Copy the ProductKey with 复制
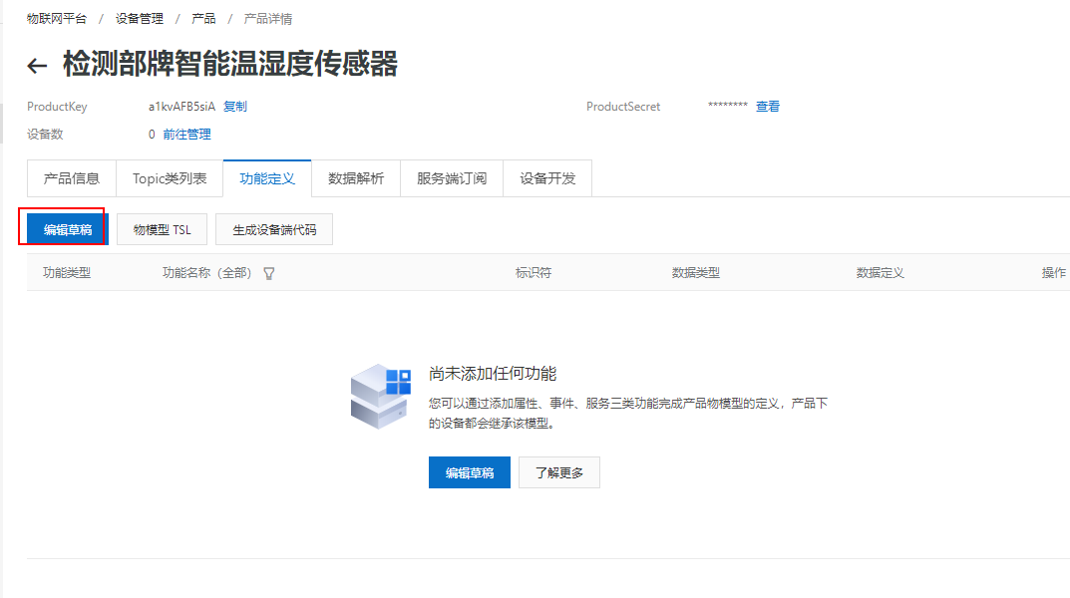Image resolution: width=1070 pixels, height=598 pixels. tap(234, 107)
